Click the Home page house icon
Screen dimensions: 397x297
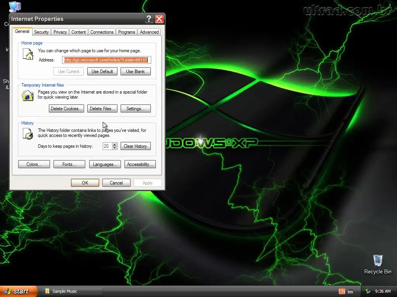coord(28,54)
